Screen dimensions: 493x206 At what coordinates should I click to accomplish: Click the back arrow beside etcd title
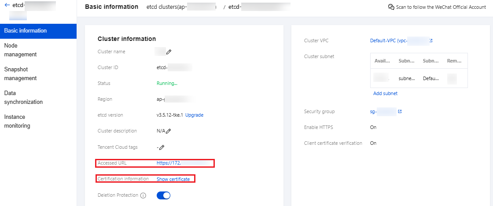[7, 5]
